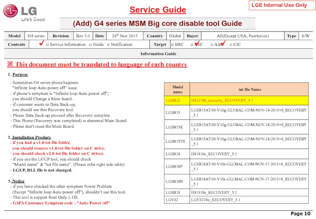
Task: Select the LGH815TR model cell
Action: coord(177,142)
